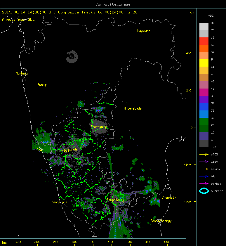Click the Nagpur city label
Image resolution: width=226 pixels, height=246 pixels.
coord(142,31)
